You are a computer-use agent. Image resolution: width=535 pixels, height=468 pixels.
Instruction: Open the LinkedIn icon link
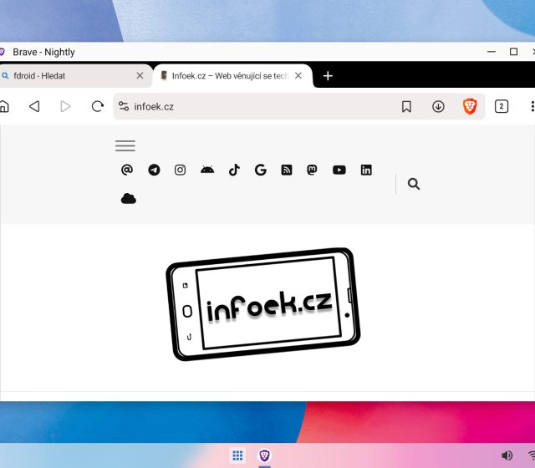[366, 170]
